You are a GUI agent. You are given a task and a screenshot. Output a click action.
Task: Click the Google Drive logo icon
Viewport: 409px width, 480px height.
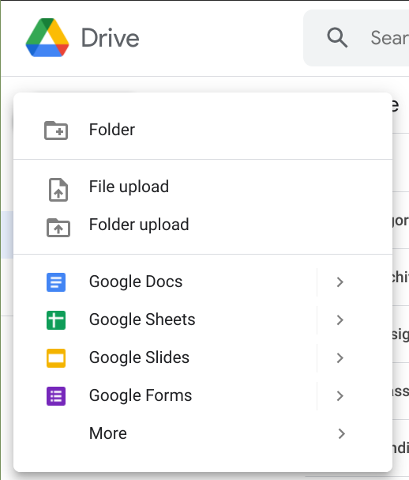[x=47, y=38]
